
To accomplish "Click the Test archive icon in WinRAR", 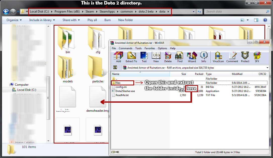I will 144,57.
